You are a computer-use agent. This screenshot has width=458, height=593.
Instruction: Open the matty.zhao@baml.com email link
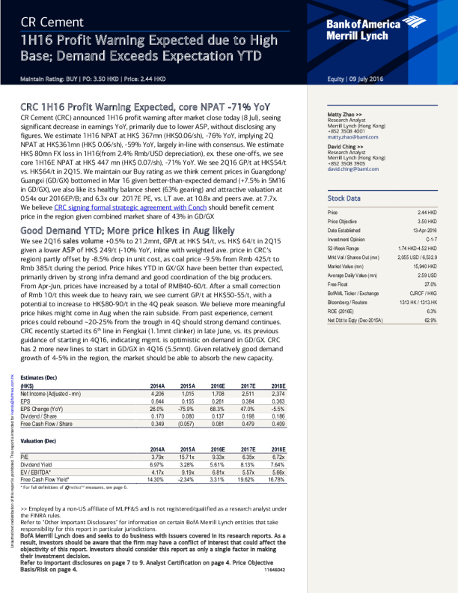[352, 138]
